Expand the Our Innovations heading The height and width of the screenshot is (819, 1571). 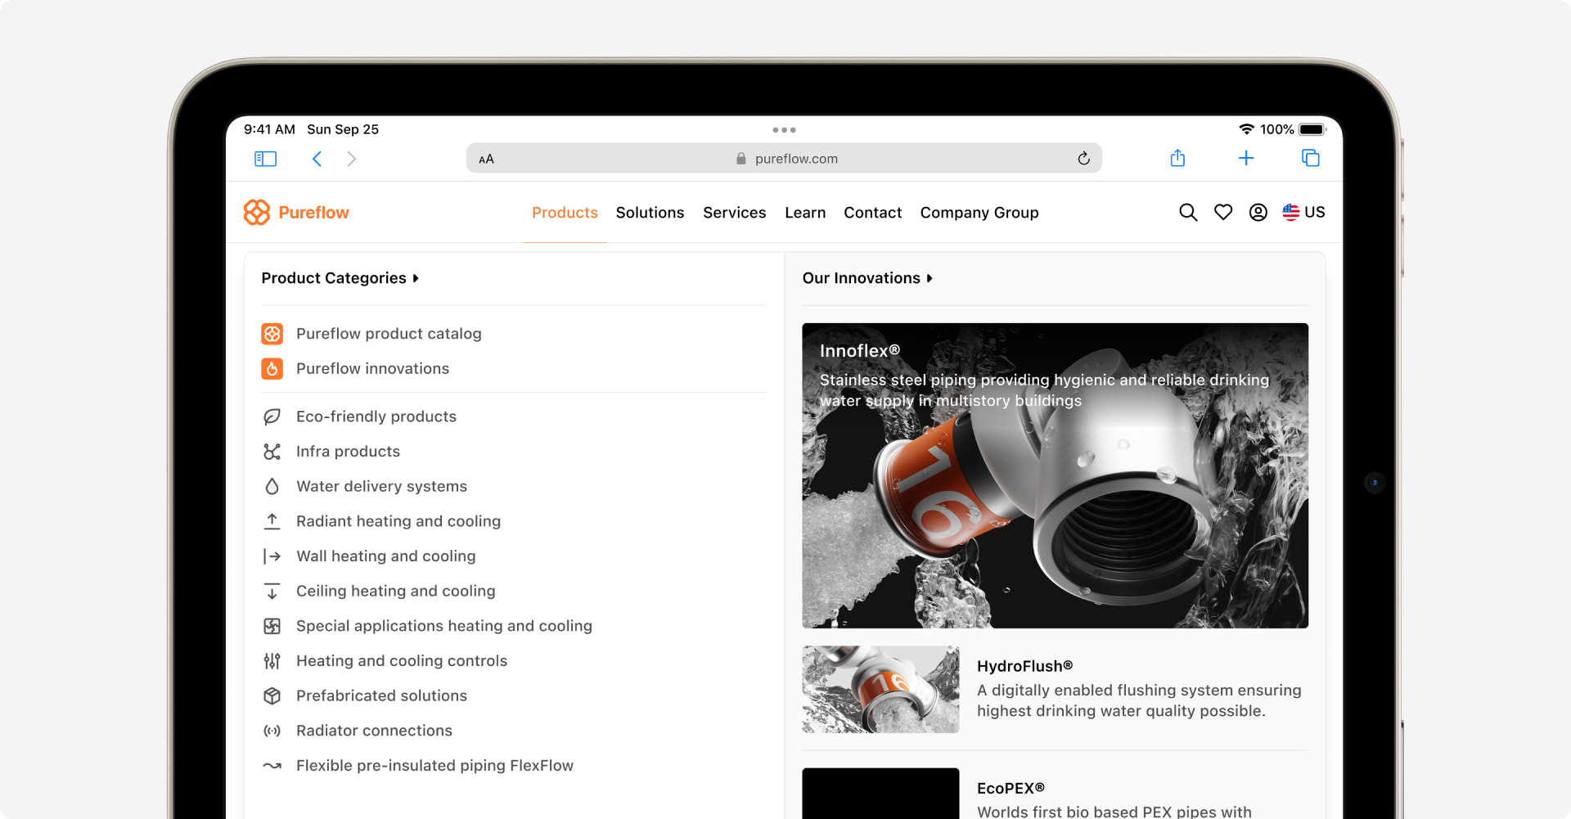tap(867, 278)
